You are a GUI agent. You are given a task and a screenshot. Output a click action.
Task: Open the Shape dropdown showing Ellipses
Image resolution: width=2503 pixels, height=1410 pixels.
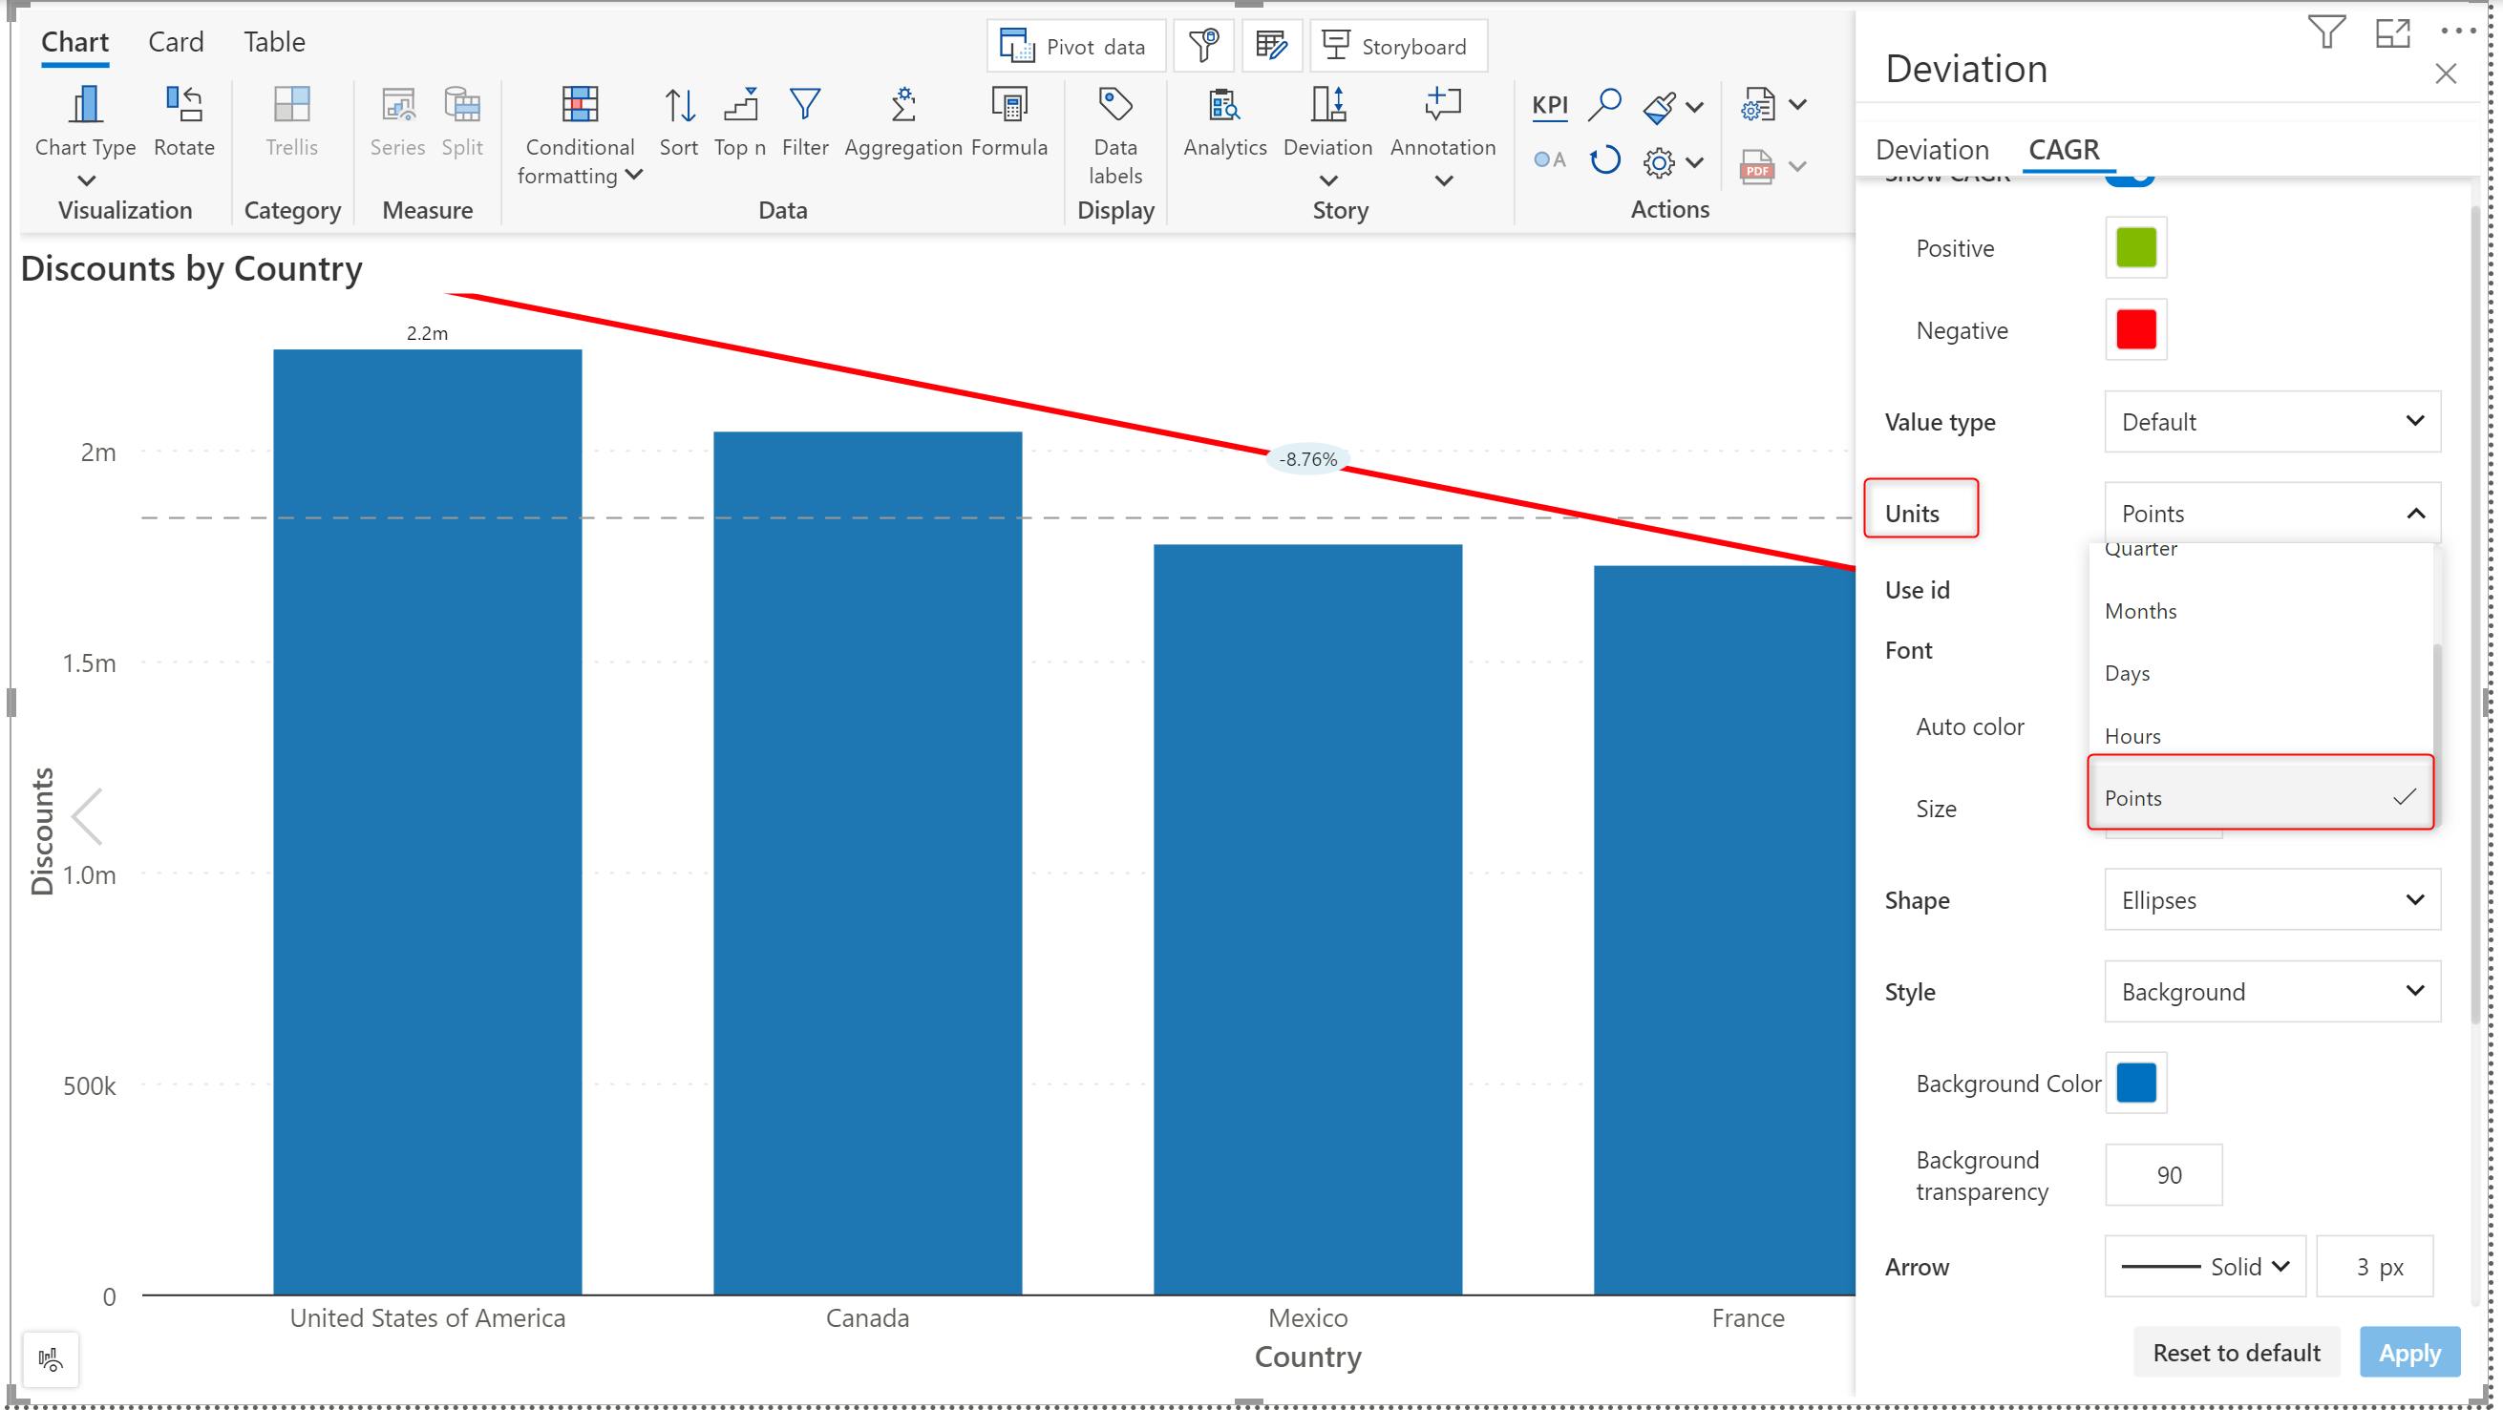(x=2272, y=899)
